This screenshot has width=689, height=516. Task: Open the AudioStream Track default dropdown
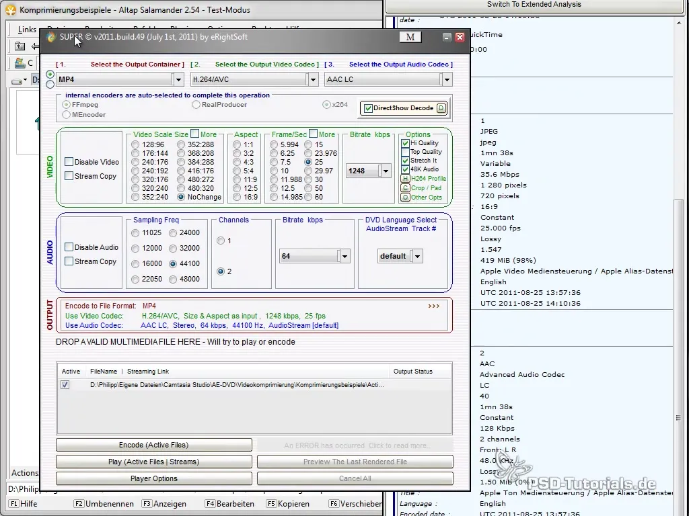tap(417, 256)
